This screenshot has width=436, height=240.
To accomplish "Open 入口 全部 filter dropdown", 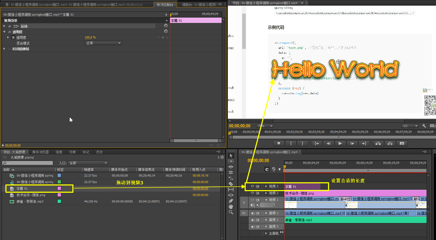I will tap(88, 163).
